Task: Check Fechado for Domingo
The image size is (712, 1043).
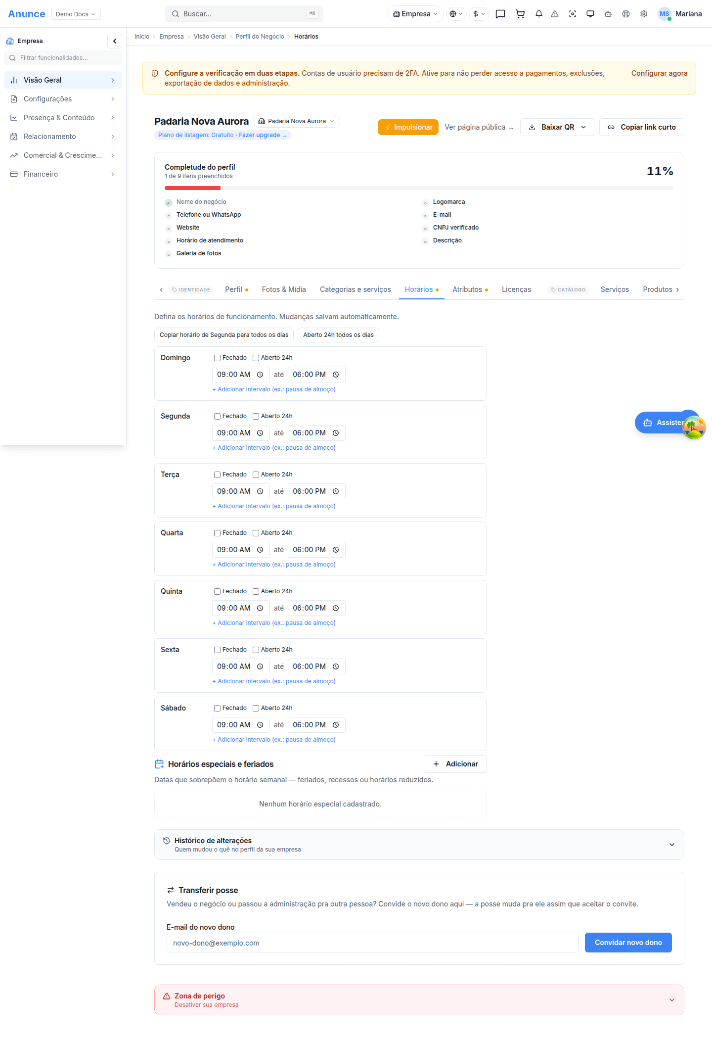Action: (x=217, y=358)
